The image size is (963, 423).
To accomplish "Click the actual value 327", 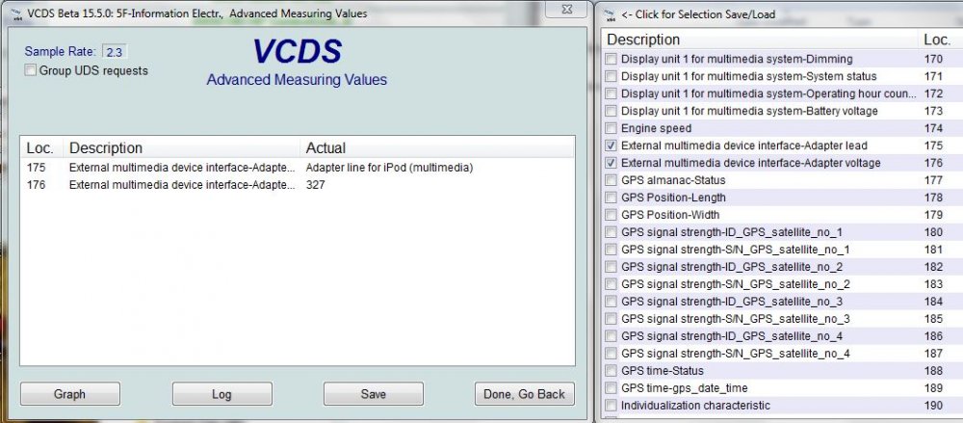I will [x=315, y=184].
